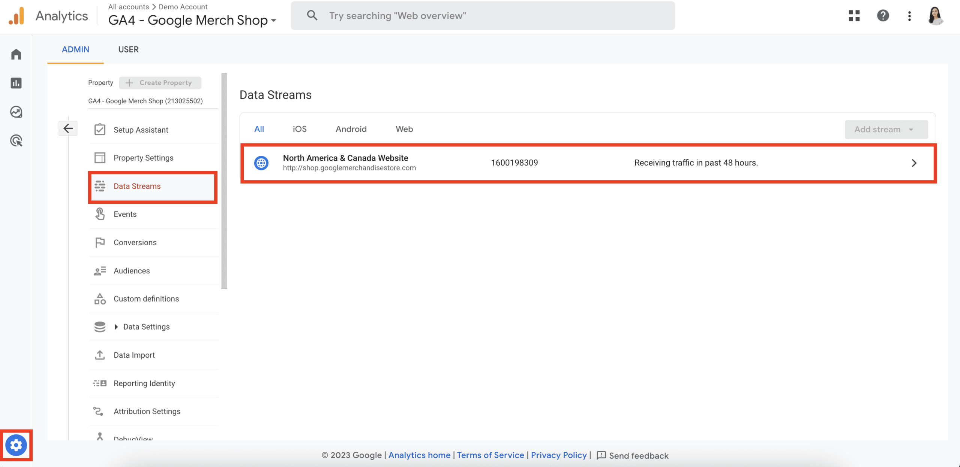Click the GA4 - Google Merch Shop (213025502) label
Viewport: 960px width, 467px height.
tap(145, 101)
